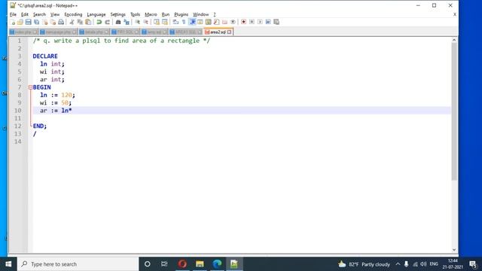Click Run Macro Multiple Times icon

click(x=268, y=22)
